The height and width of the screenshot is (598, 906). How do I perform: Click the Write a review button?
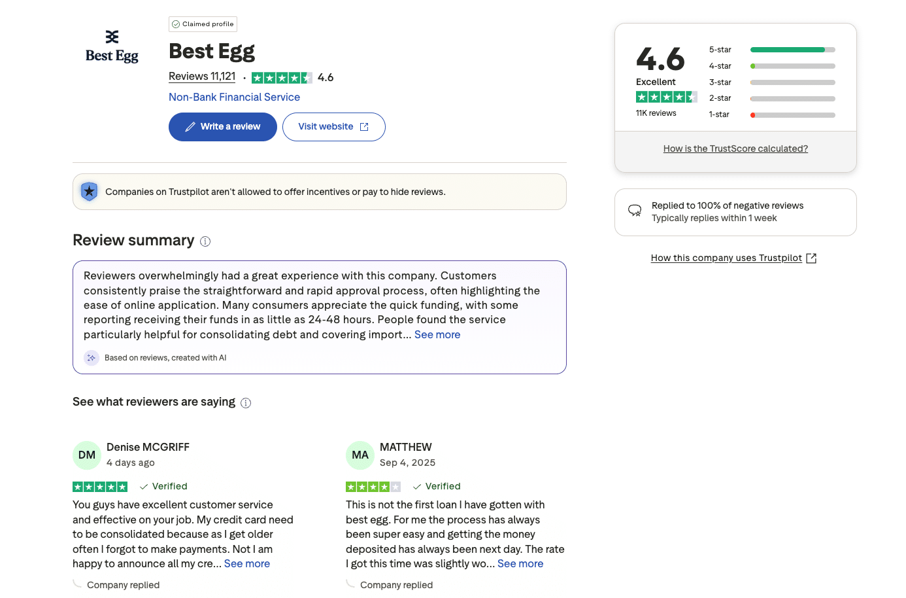[x=222, y=126]
